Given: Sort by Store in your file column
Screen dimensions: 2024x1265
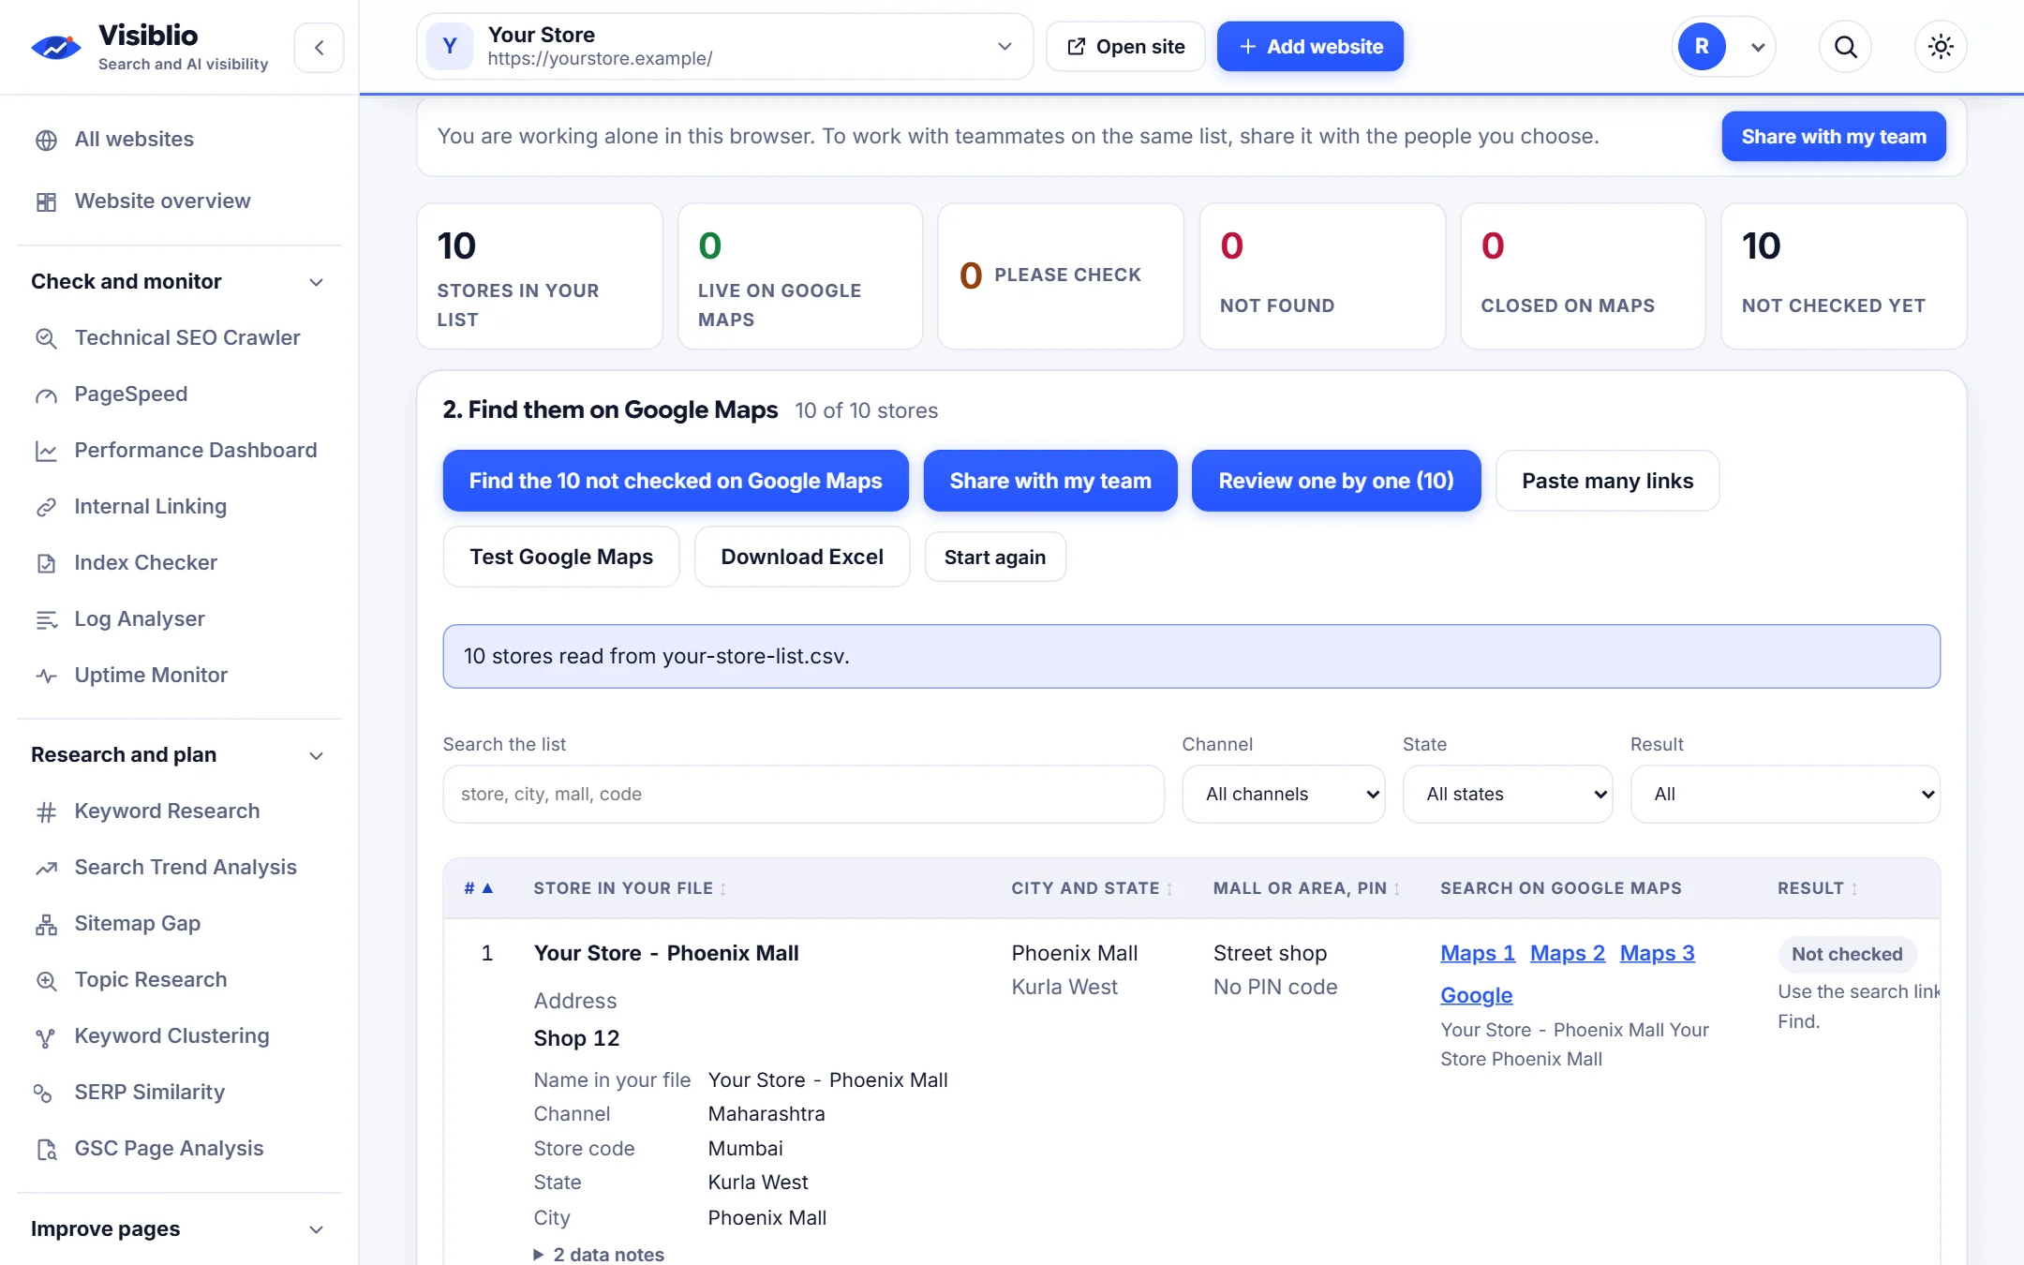Looking at the screenshot, I should pos(630,888).
